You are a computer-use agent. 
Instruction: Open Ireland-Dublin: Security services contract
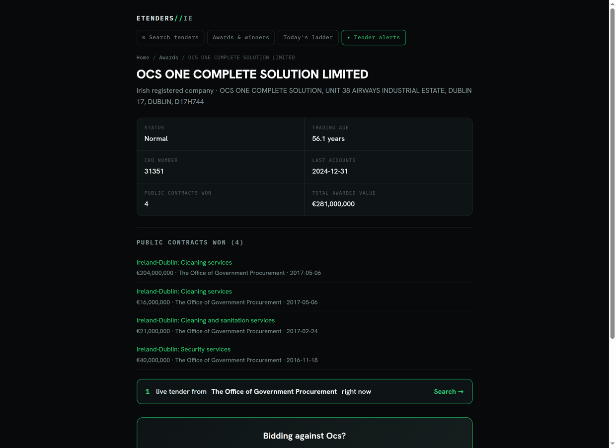click(183, 349)
